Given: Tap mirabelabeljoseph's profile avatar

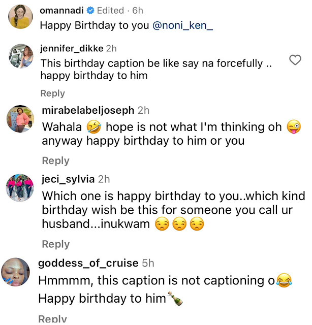Looking at the screenshot, I should point(21,120).
